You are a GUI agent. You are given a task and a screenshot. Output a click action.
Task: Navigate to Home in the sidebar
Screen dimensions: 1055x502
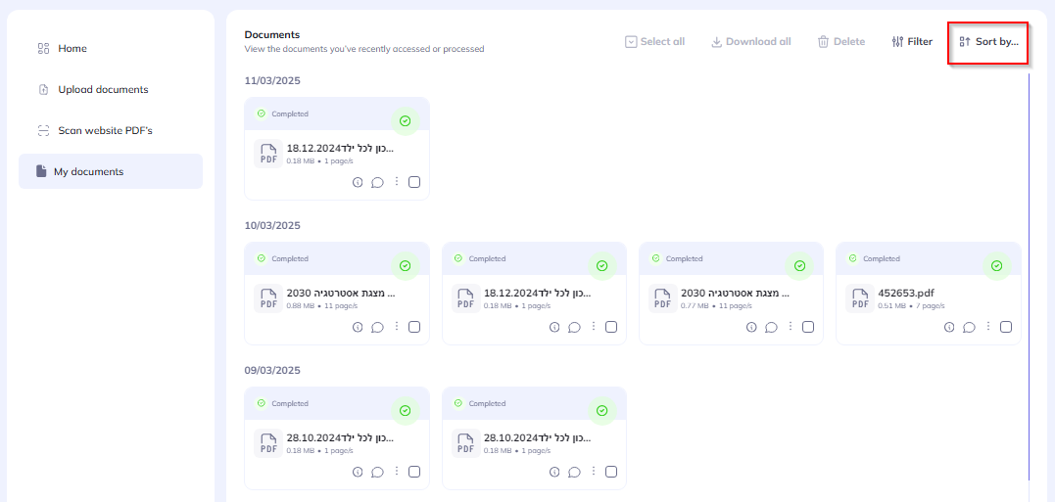pos(72,49)
